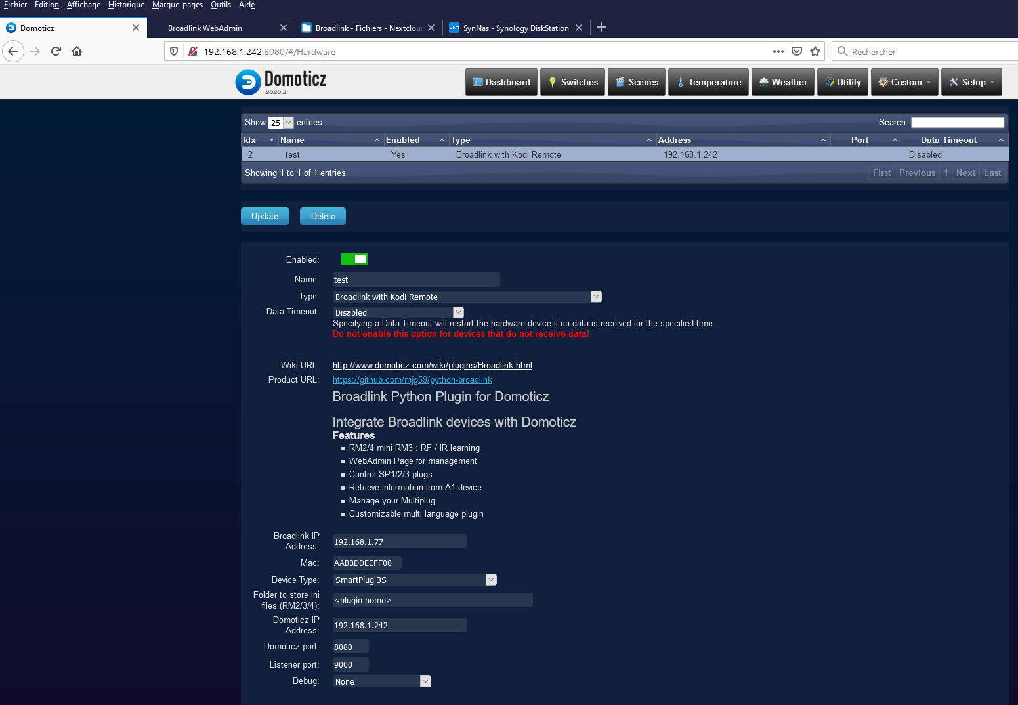Screen dimensions: 1018x705
Task: Close the SynNas Synology DiskStation tab
Action: pyautogui.click(x=579, y=28)
